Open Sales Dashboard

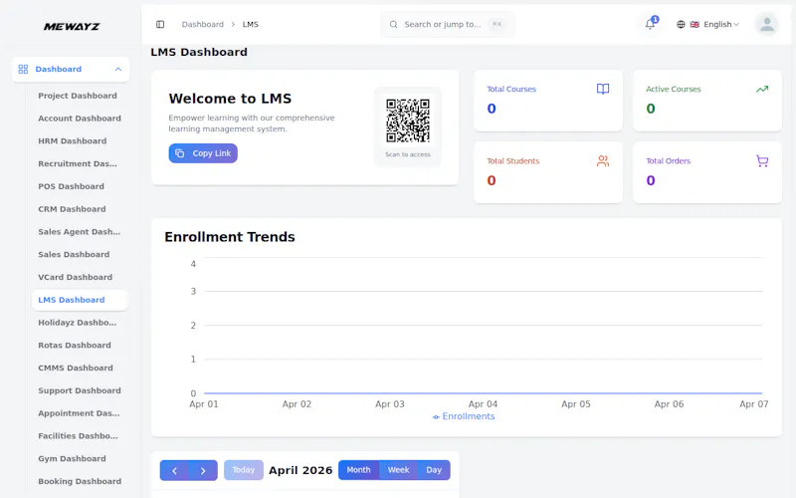click(x=74, y=255)
